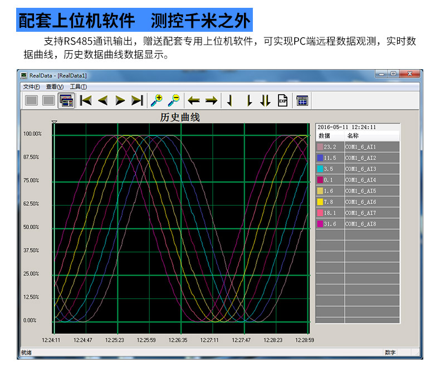Open the data table view icon

[302, 100]
